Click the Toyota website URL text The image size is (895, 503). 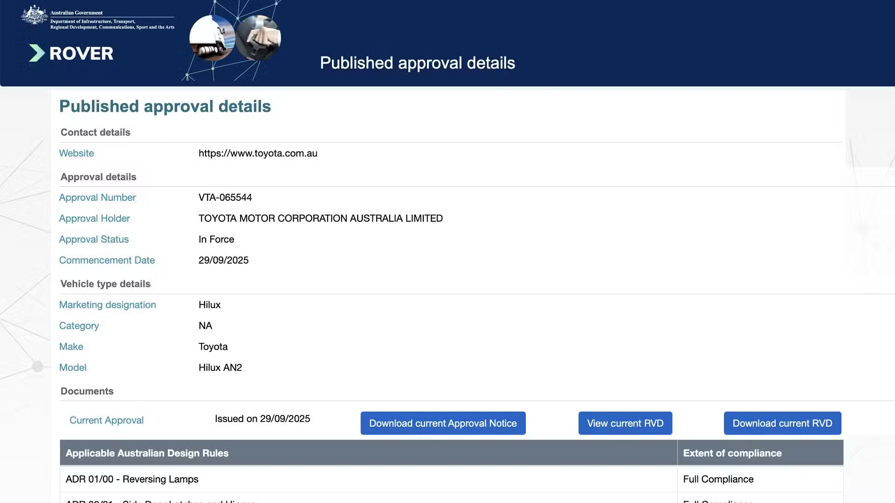point(258,153)
